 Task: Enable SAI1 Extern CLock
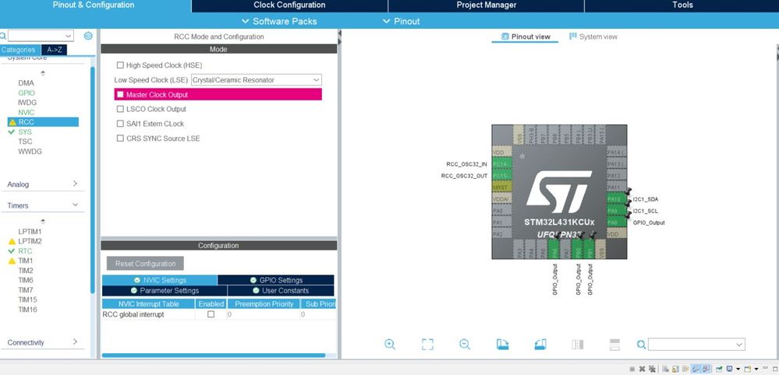[x=120, y=124]
